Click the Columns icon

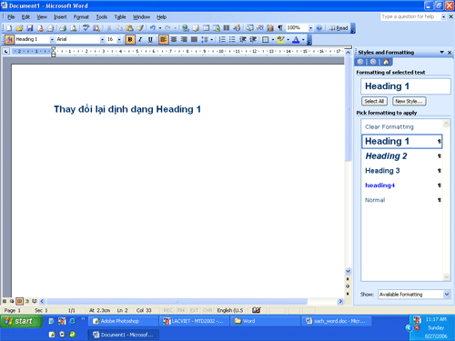[227, 28]
